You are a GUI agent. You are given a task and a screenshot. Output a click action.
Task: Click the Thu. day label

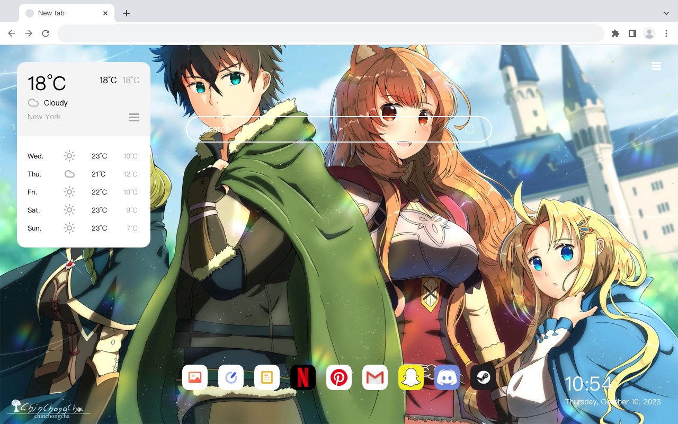pos(34,174)
